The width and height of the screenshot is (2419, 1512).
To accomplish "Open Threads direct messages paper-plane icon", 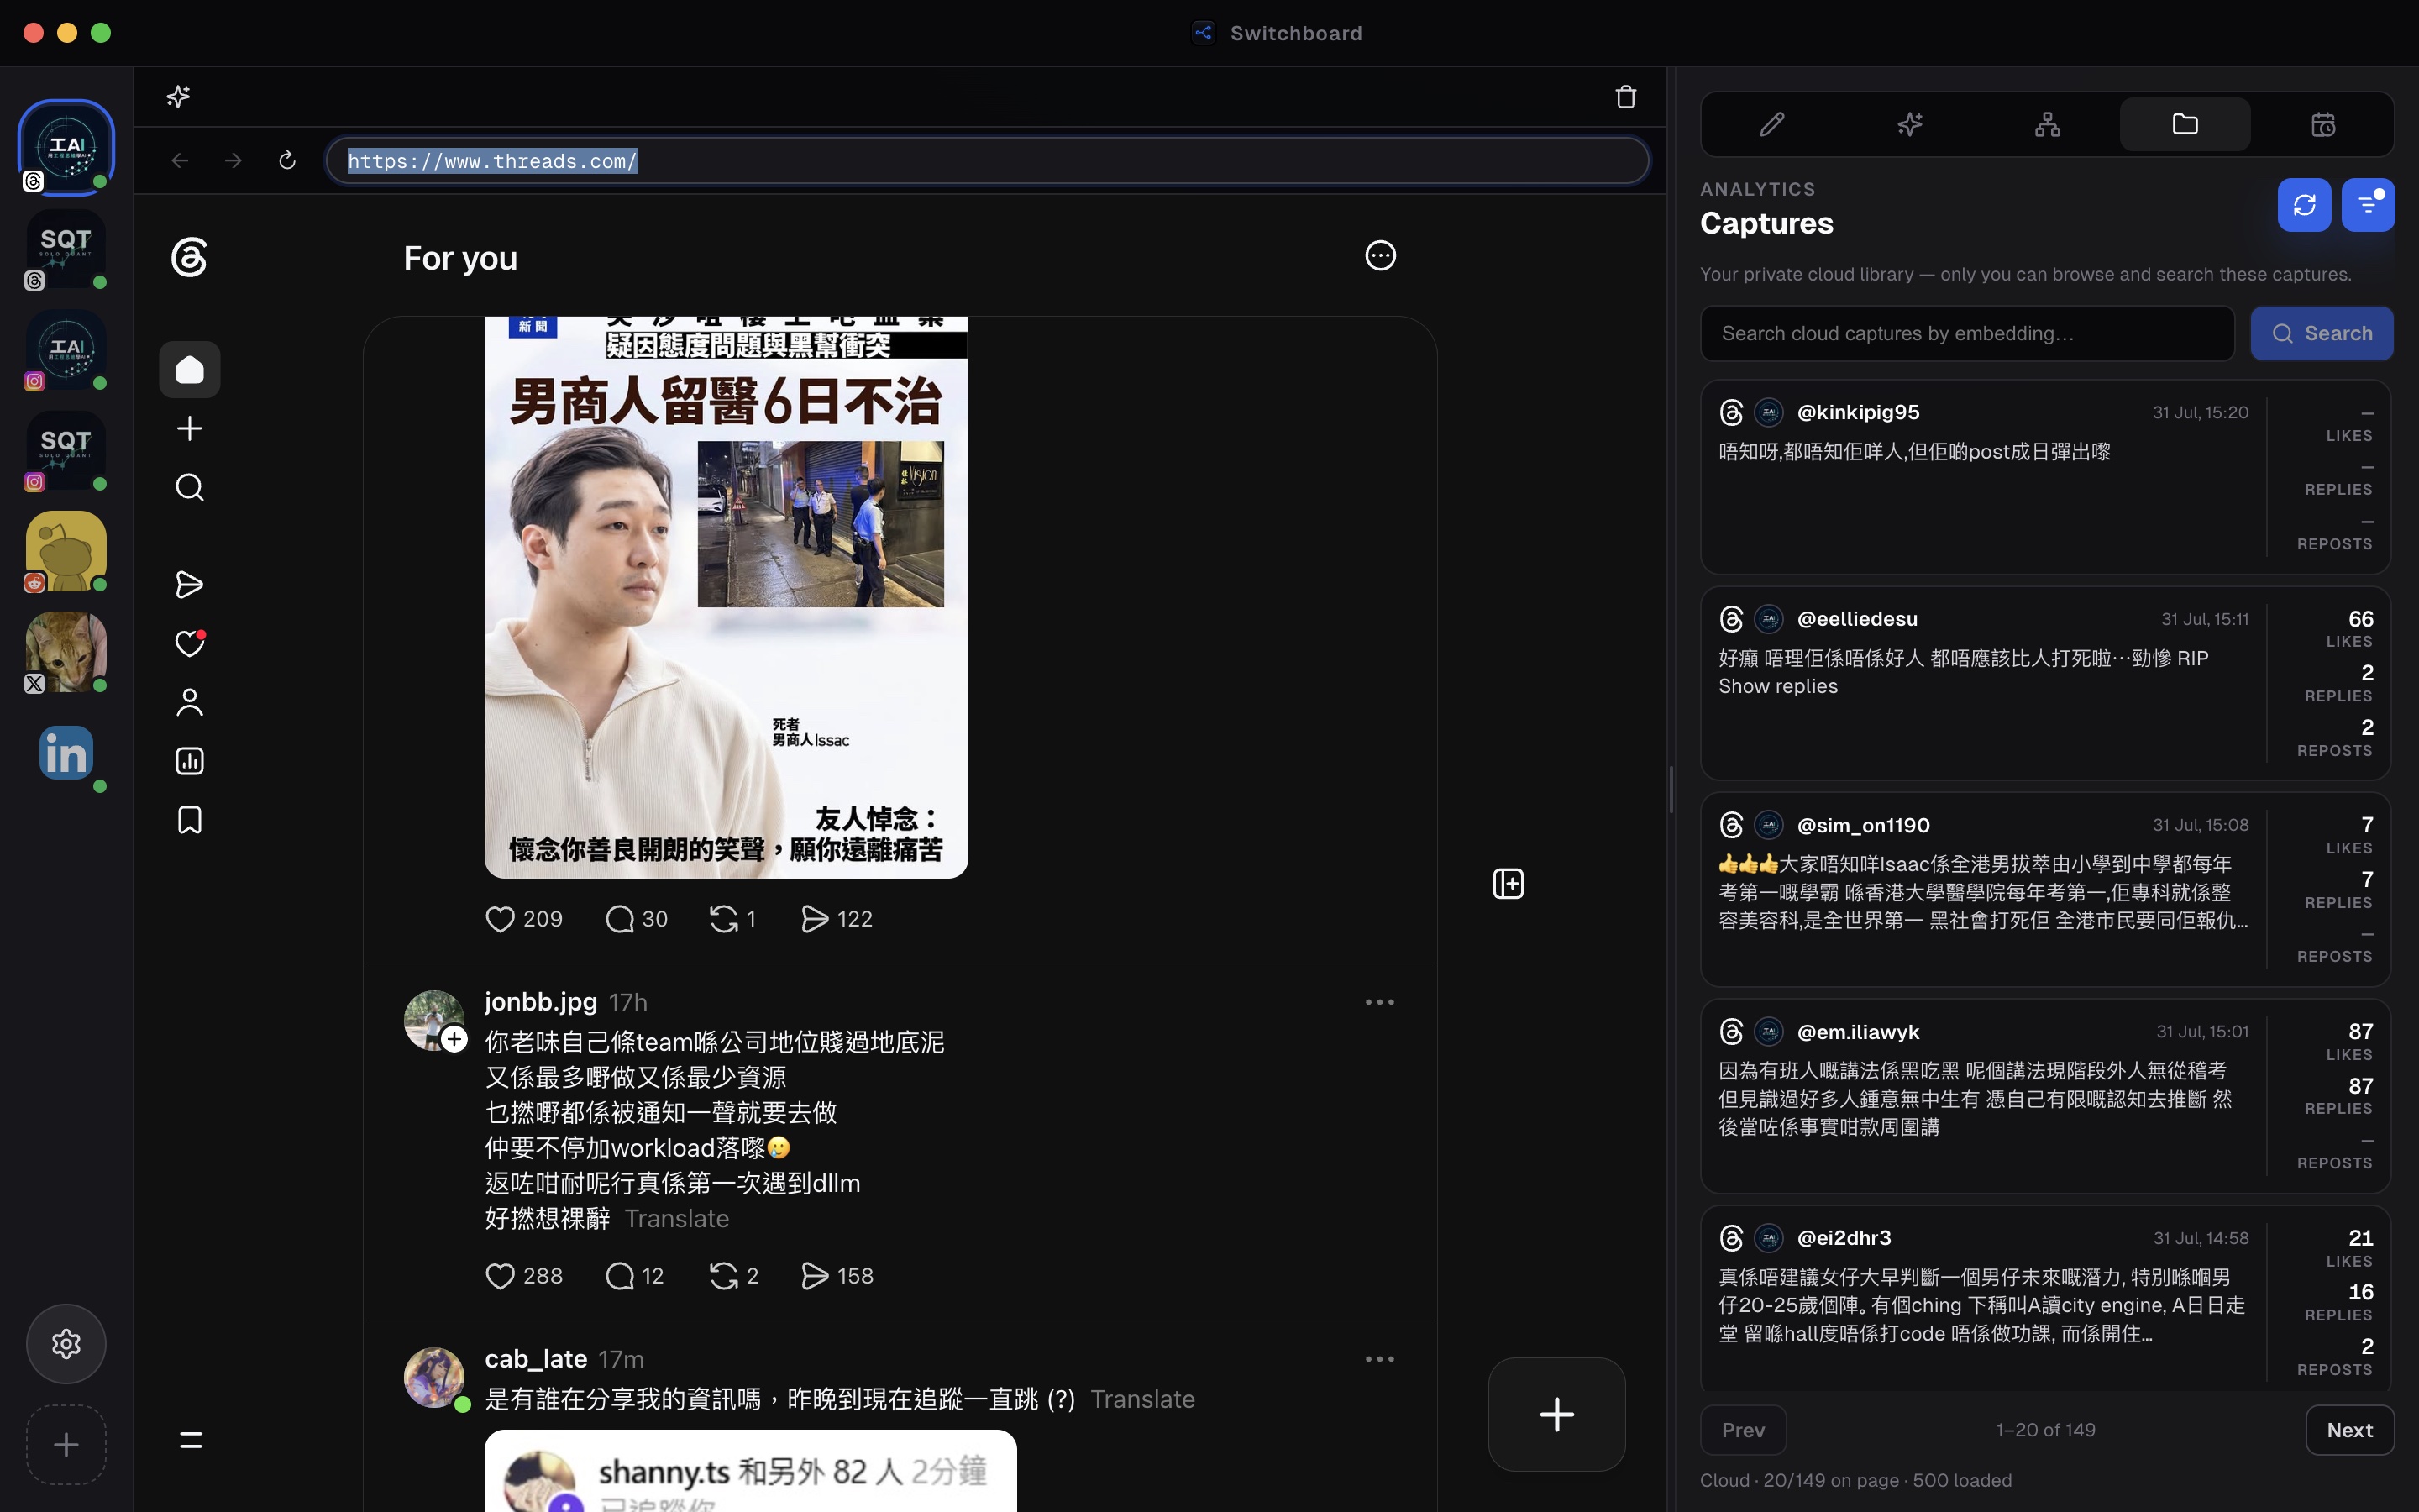I will pos(189,584).
